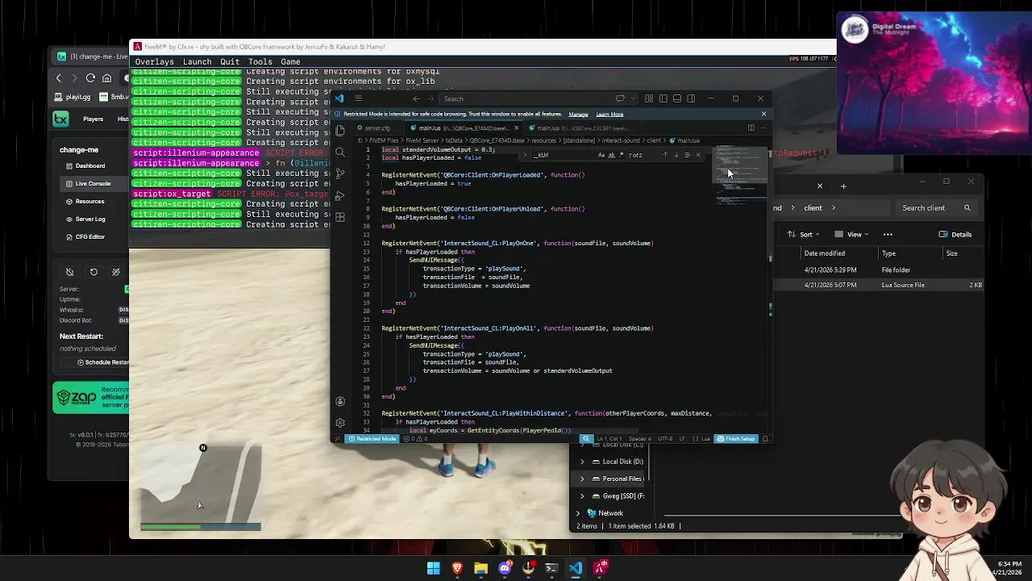Click Restricted Mode indicator in status bar

pyautogui.click(x=373, y=439)
